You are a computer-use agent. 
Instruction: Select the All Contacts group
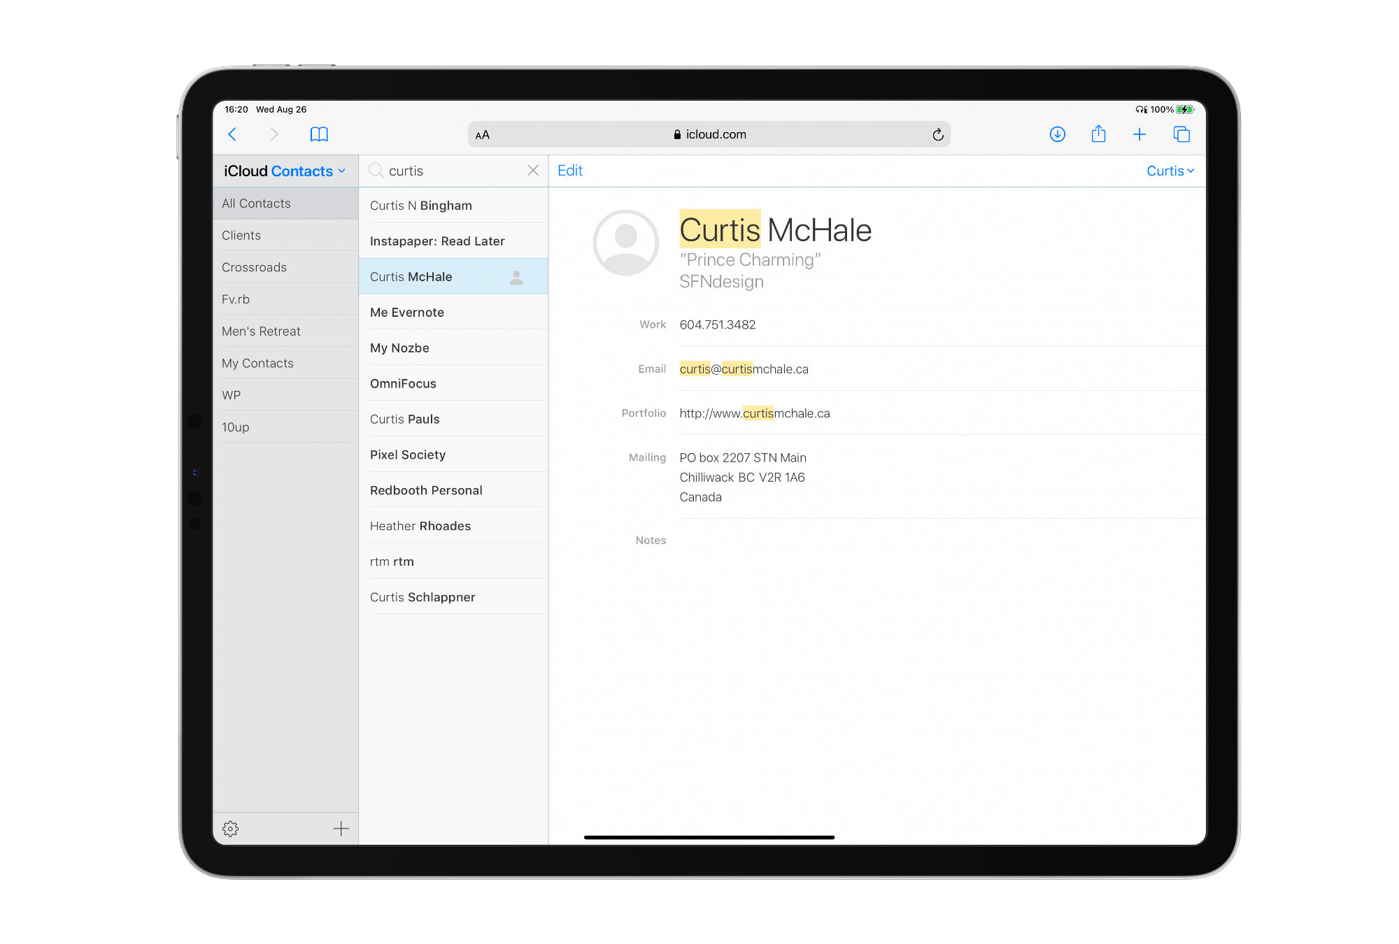click(256, 203)
